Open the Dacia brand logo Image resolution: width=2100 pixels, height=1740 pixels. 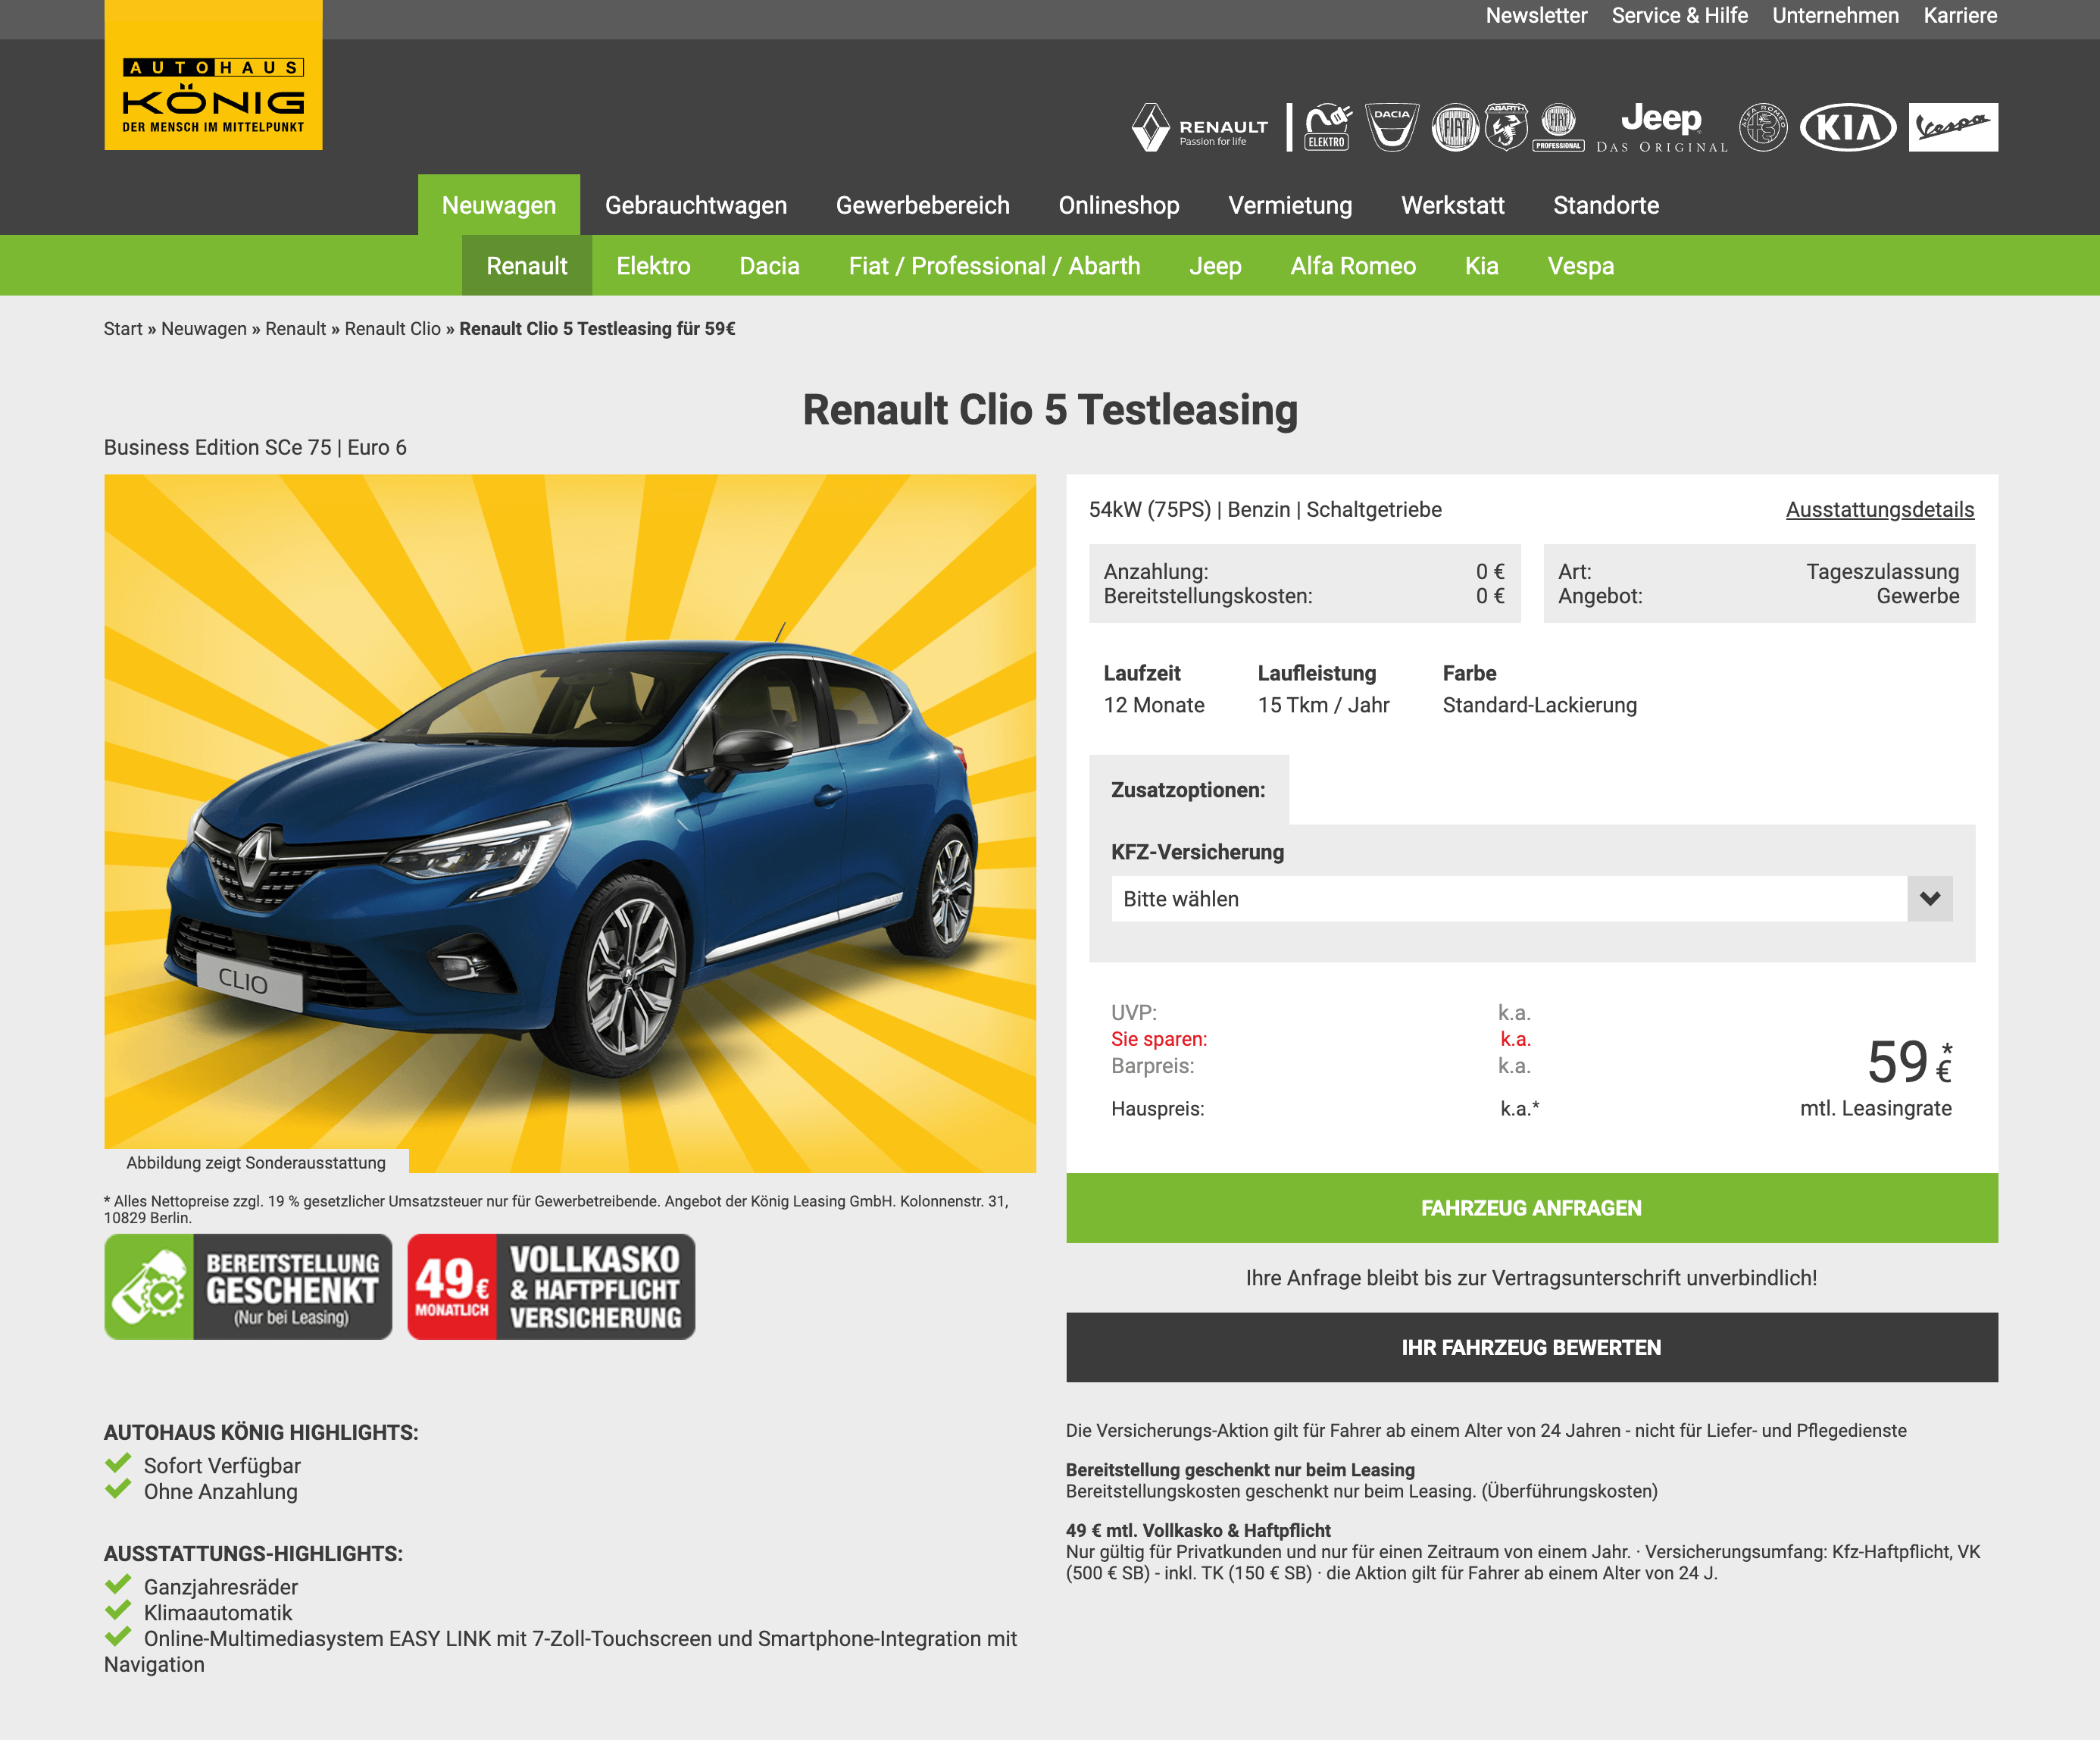pos(1392,127)
